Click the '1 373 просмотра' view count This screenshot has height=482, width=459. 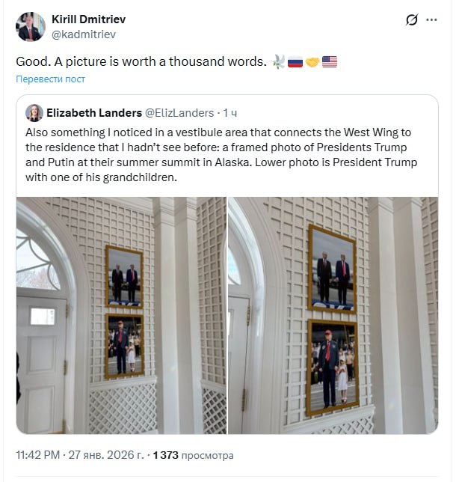pos(191,454)
